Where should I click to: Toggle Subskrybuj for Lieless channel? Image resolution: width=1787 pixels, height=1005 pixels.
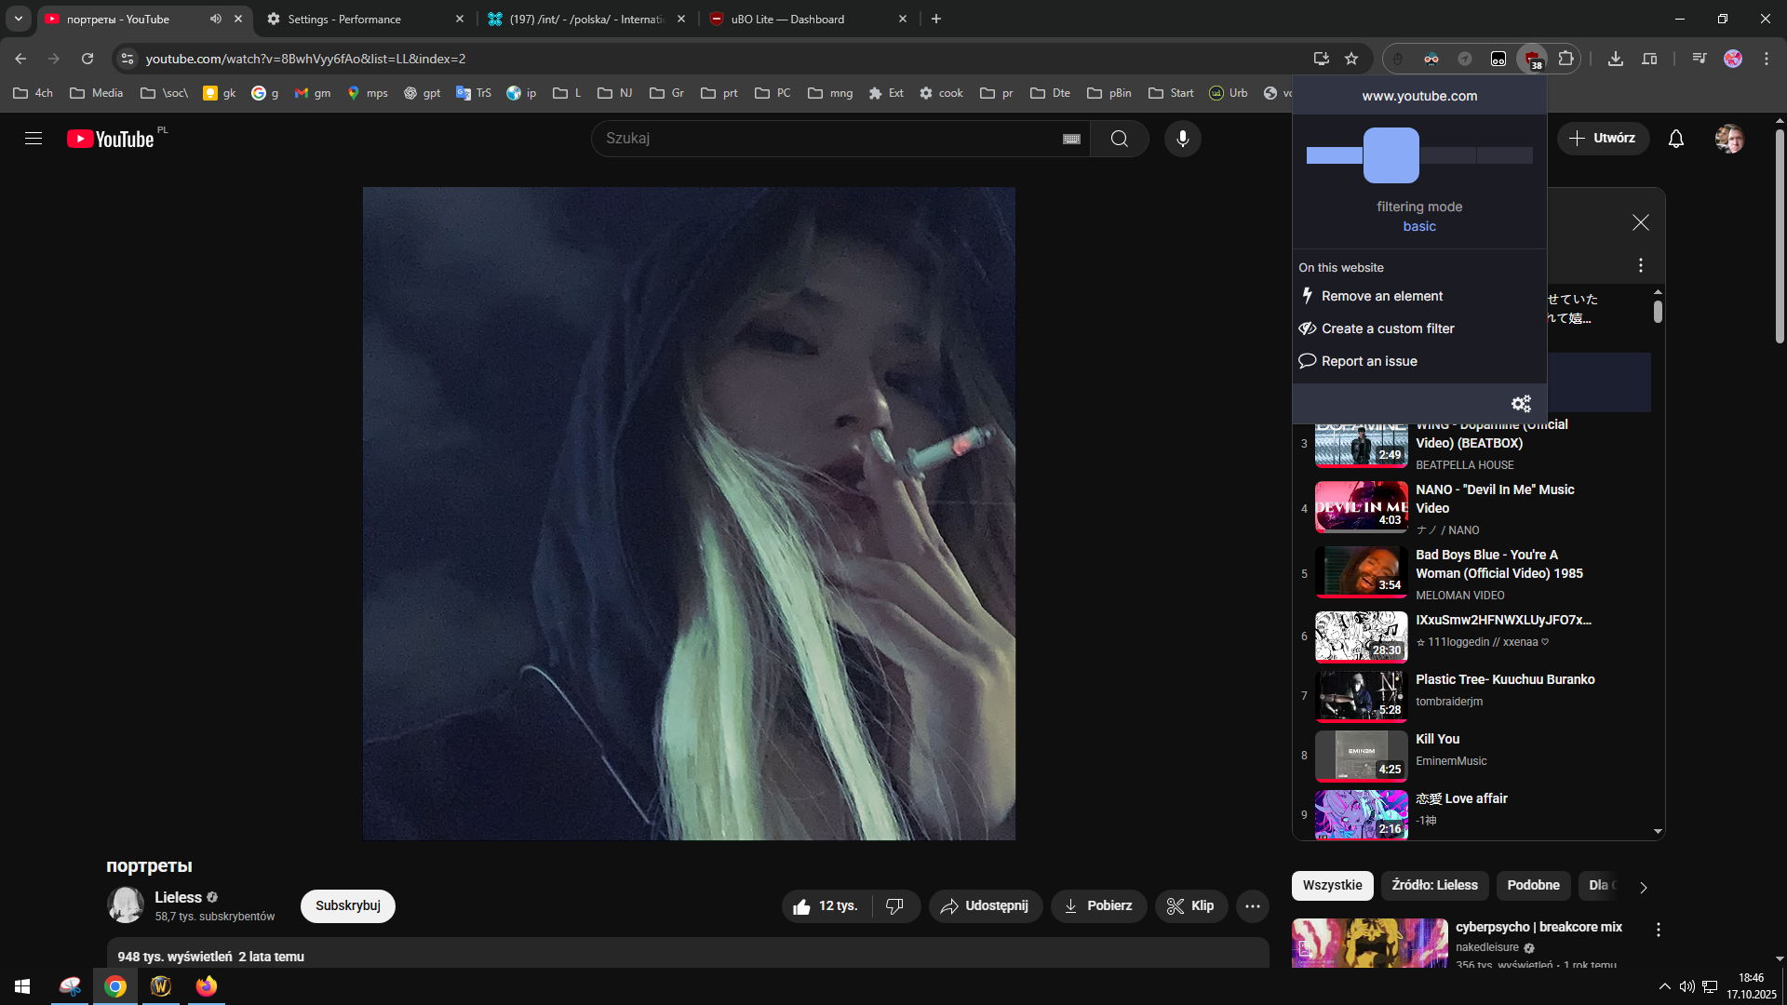coord(347,906)
